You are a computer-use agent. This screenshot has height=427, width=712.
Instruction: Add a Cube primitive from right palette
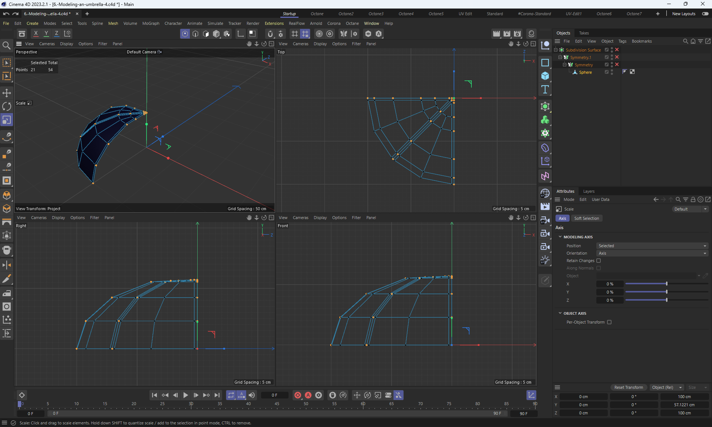[x=545, y=76]
